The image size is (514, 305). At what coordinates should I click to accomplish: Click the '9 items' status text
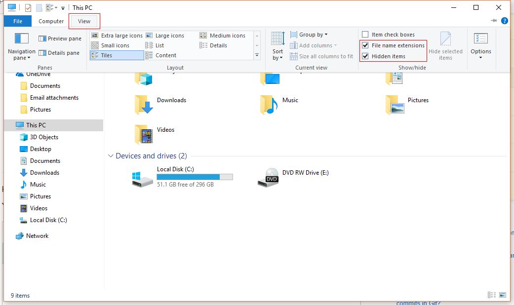[x=20, y=296]
